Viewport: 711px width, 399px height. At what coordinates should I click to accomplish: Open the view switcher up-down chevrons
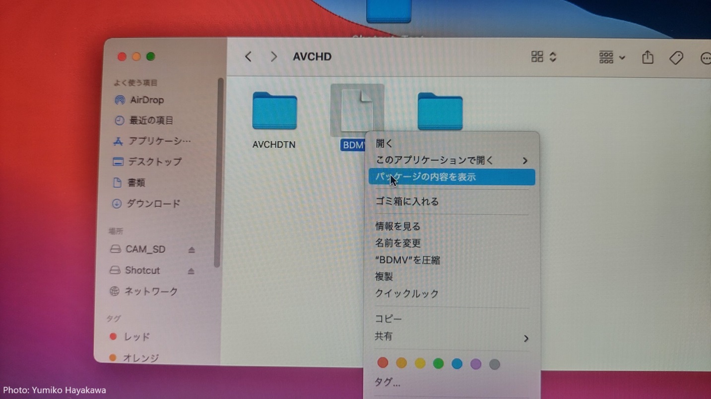(x=553, y=56)
